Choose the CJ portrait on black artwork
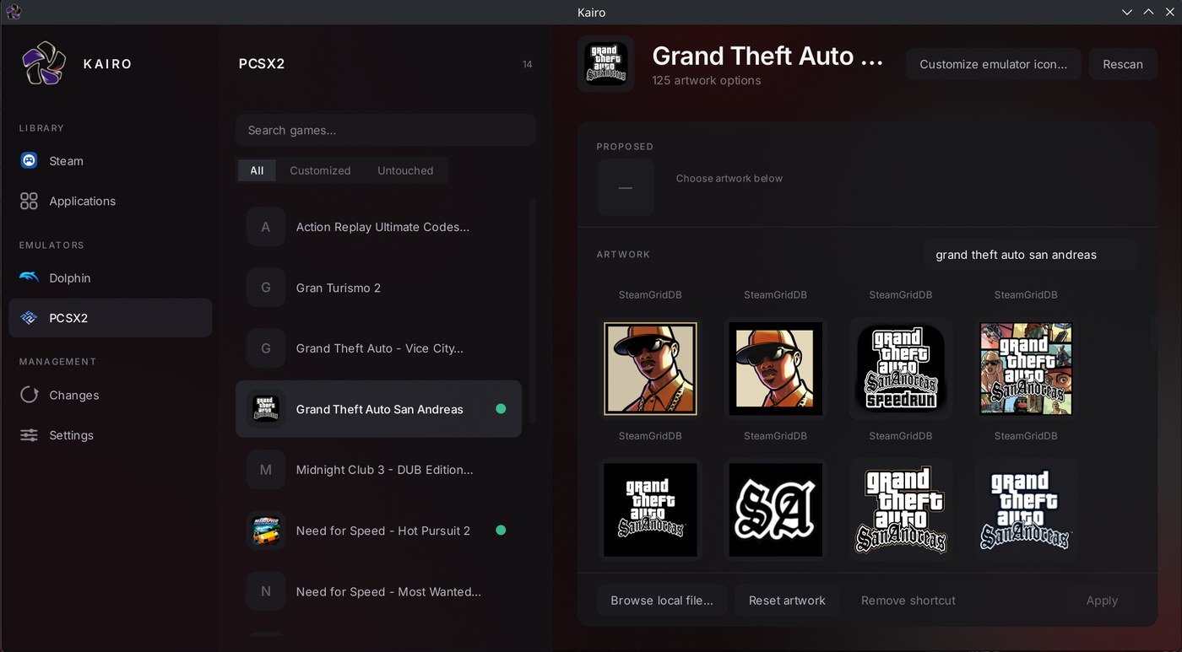 [x=775, y=369]
